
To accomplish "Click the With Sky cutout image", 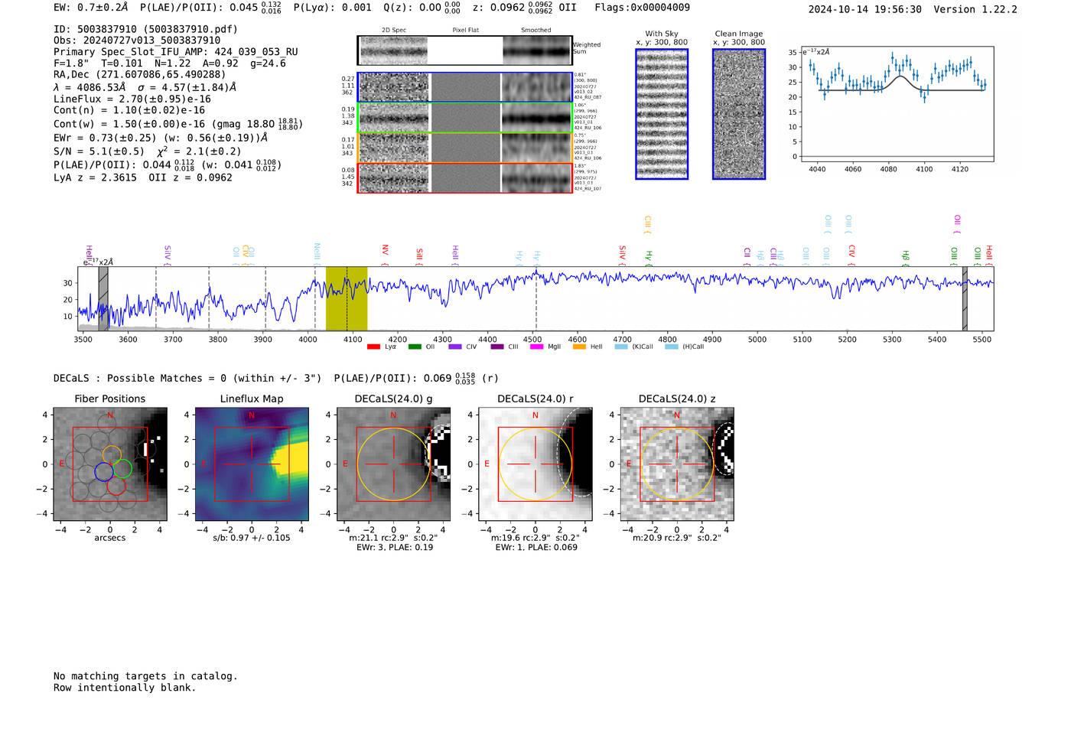I will point(662,114).
